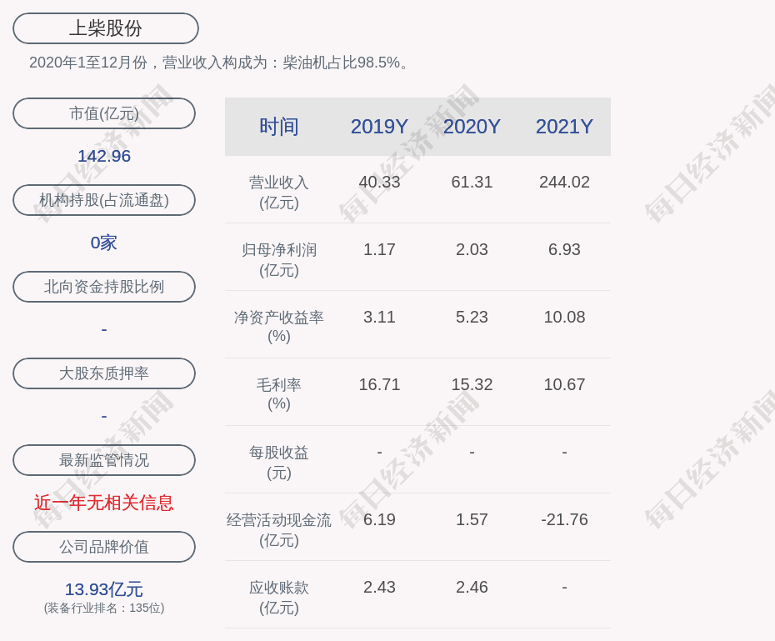Click net profit value 6.93

pyautogui.click(x=564, y=249)
